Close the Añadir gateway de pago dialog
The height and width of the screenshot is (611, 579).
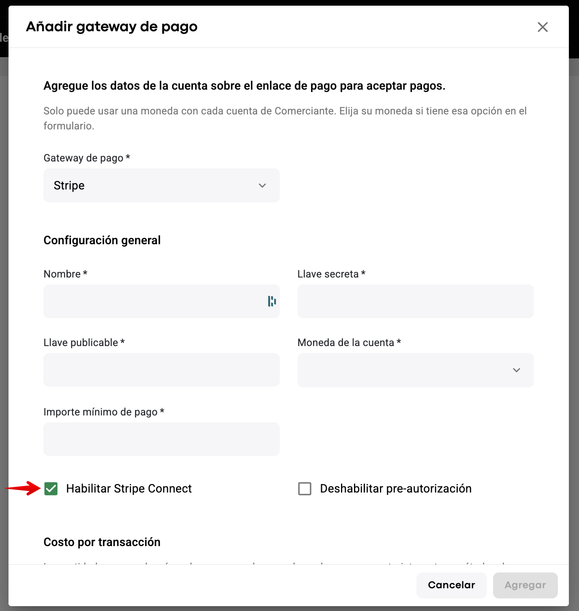coord(543,27)
